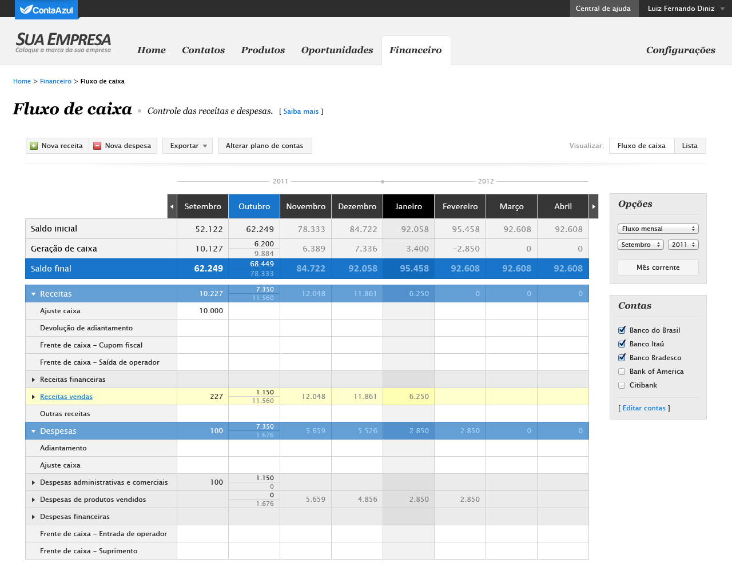Click the timeline marker between 2011 and 2012
The width and height of the screenshot is (732, 583).
pos(382,181)
